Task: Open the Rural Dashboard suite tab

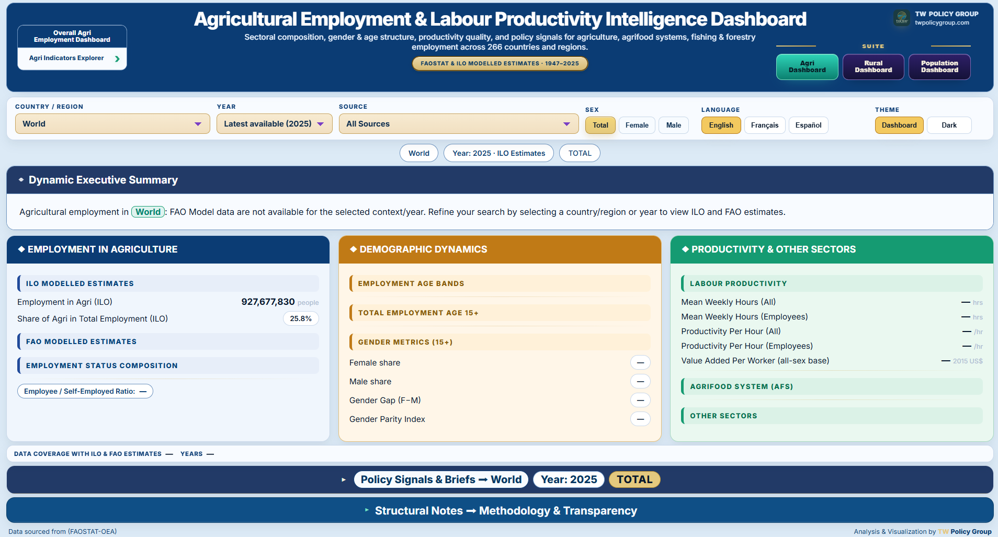Action: (x=874, y=67)
